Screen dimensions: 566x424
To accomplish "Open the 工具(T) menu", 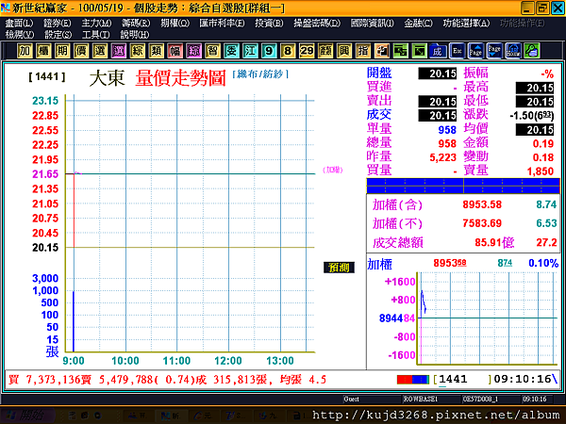I will pyautogui.click(x=96, y=35).
